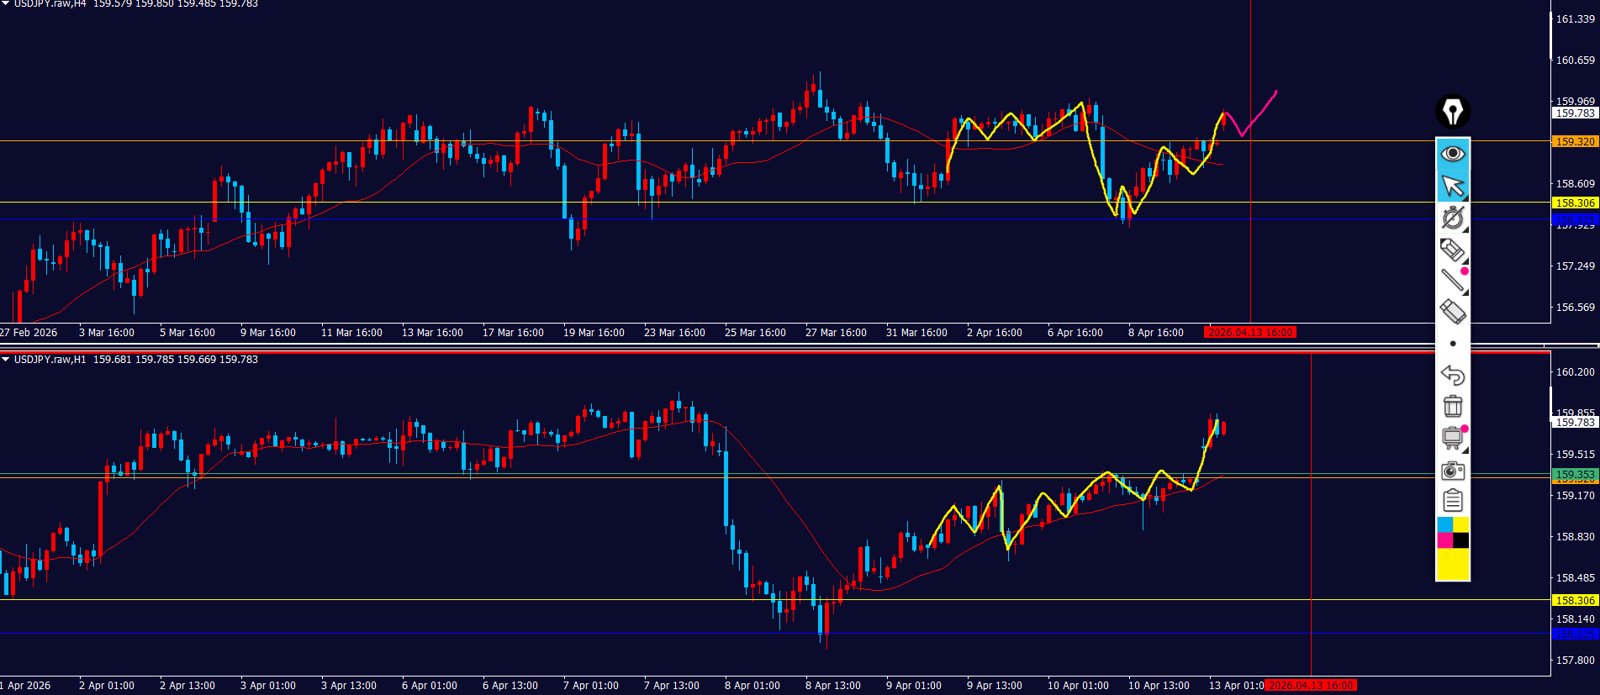Click the orange 159.320 price label
1600x695 pixels.
click(1574, 141)
